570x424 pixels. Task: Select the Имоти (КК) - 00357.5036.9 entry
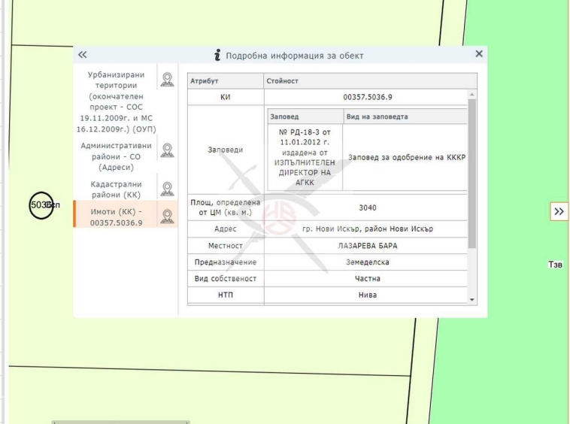(115, 217)
